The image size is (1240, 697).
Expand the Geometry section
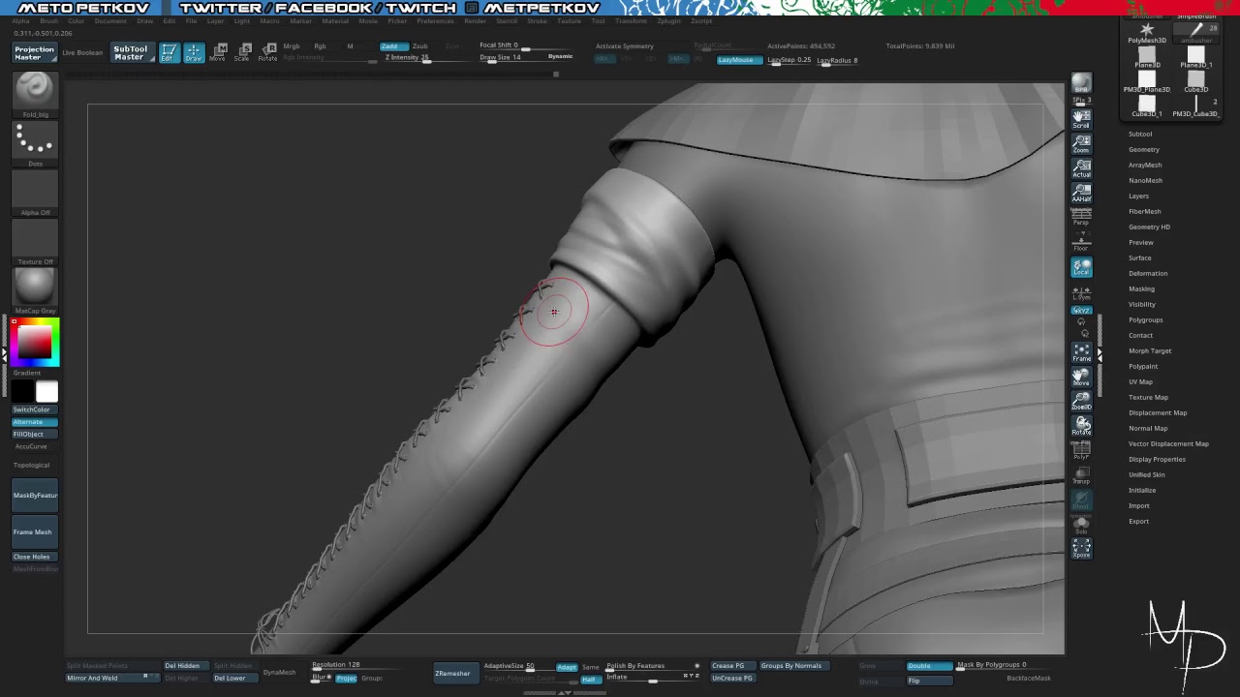click(x=1144, y=150)
